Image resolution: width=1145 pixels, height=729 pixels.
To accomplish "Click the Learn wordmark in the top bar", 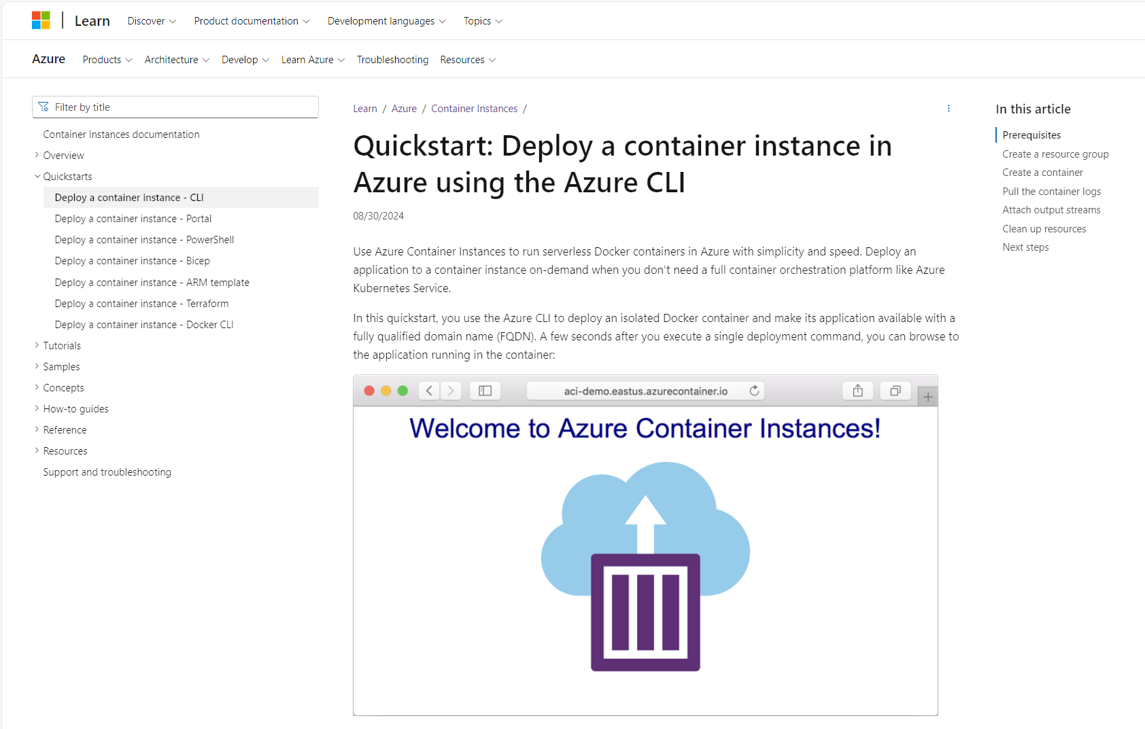I will point(92,20).
